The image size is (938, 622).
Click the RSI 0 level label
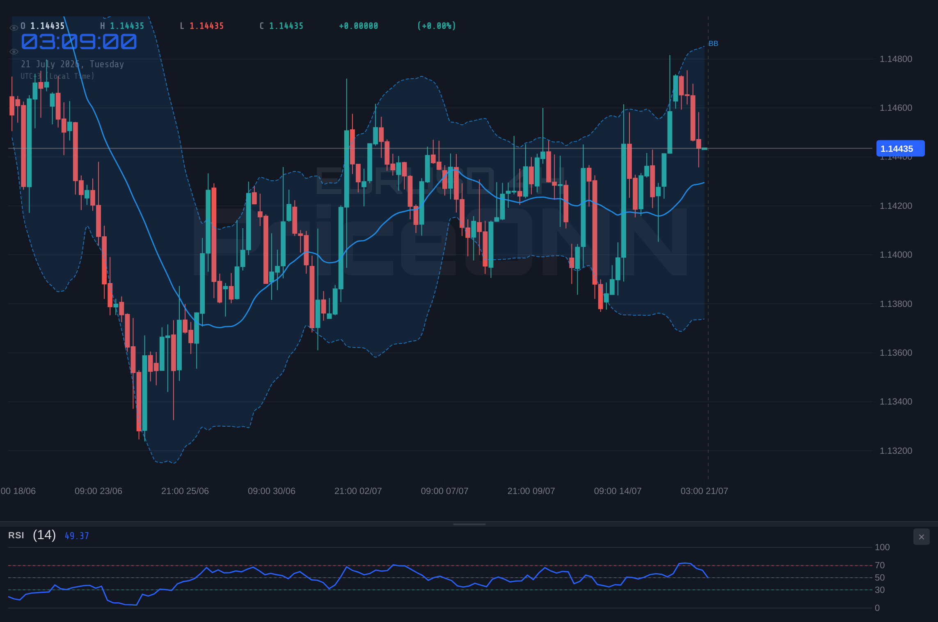877,608
